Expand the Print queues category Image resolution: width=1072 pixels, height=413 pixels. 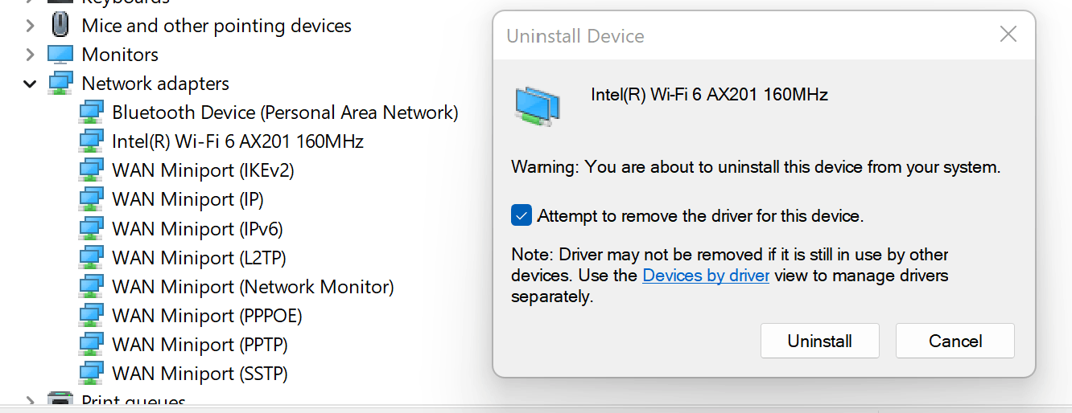pos(30,402)
